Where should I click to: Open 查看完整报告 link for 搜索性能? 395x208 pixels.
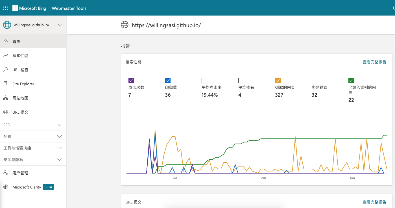[374, 62]
